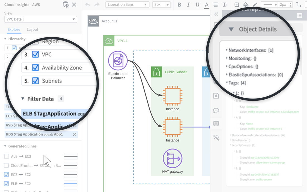This screenshot has width=307, height=192.
Task: Increase line width using the up stepper arrow
Action: (x=291, y=3)
